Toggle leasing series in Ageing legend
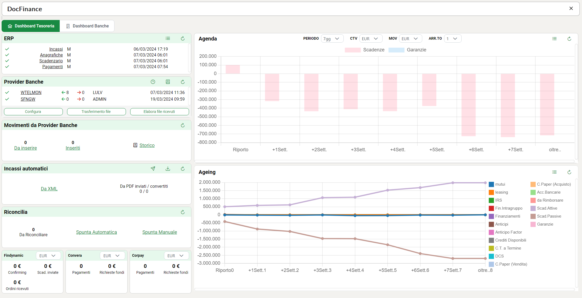Viewport: 582px width, 298px height. pyautogui.click(x=498, y=192)
